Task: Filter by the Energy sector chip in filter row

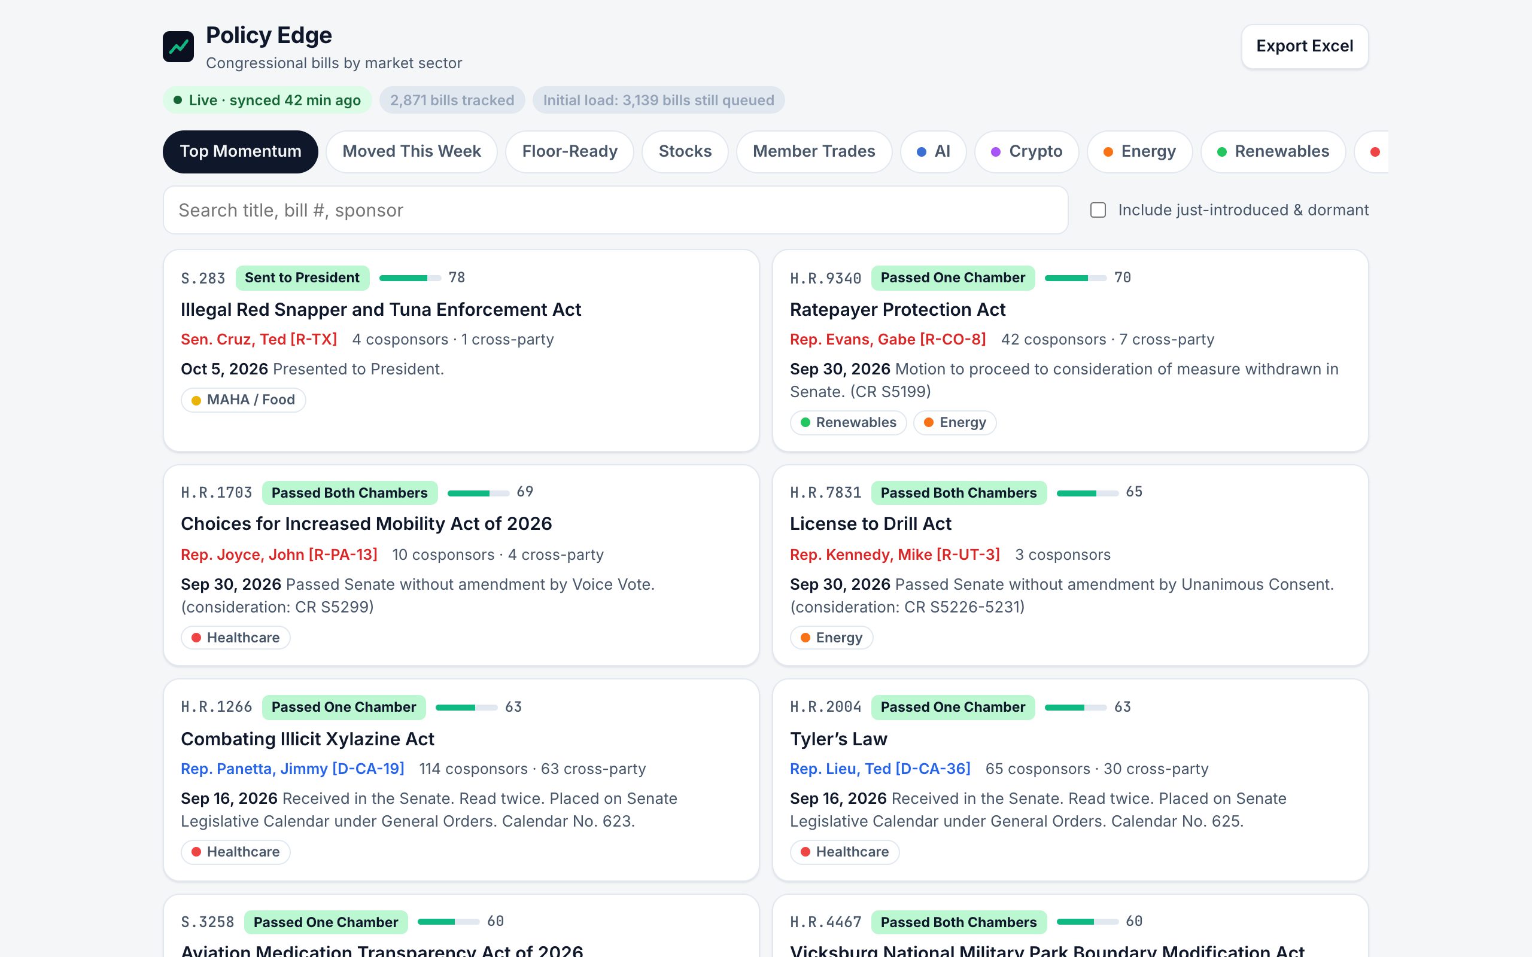Action: [1139, 151]
